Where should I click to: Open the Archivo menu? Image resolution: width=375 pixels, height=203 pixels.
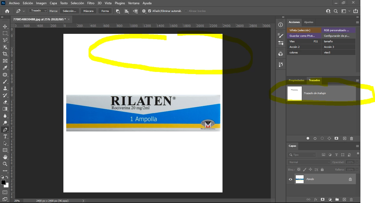pos(14,3)
